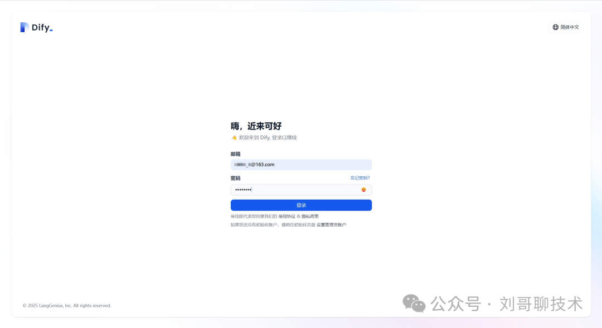Click the 设置管理员账户 link
Viewport: 602px width, 328px height.
331,225
